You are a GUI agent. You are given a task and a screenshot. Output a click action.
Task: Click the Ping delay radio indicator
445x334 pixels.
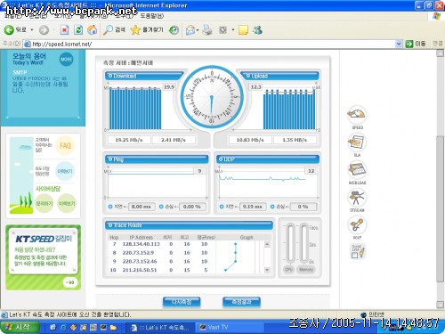pyautogui.click(x=110, y=207)
